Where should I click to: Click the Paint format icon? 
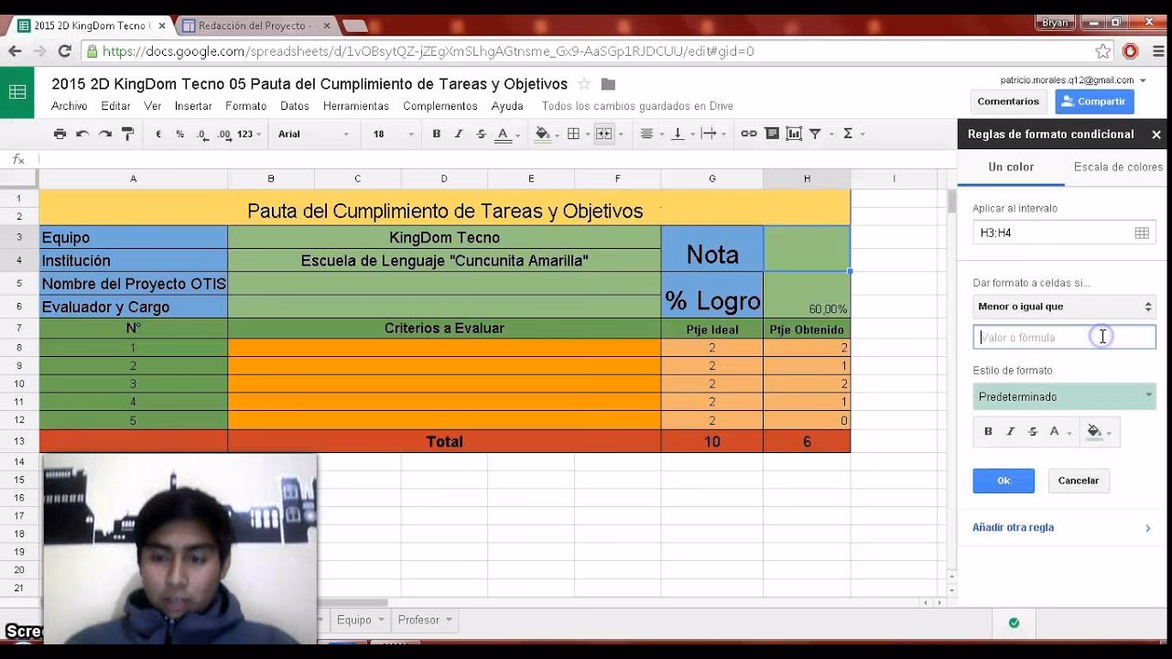[x=127, y=134]
